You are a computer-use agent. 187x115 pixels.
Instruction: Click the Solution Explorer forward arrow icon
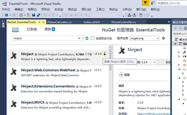[x=180, y=28]
